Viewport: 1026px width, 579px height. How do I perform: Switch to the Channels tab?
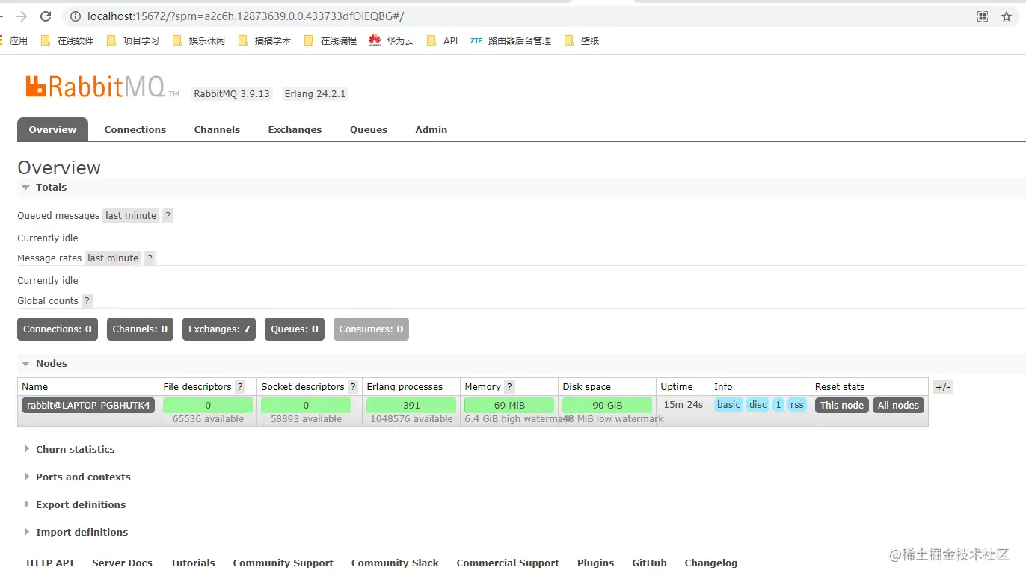point(217,129)
